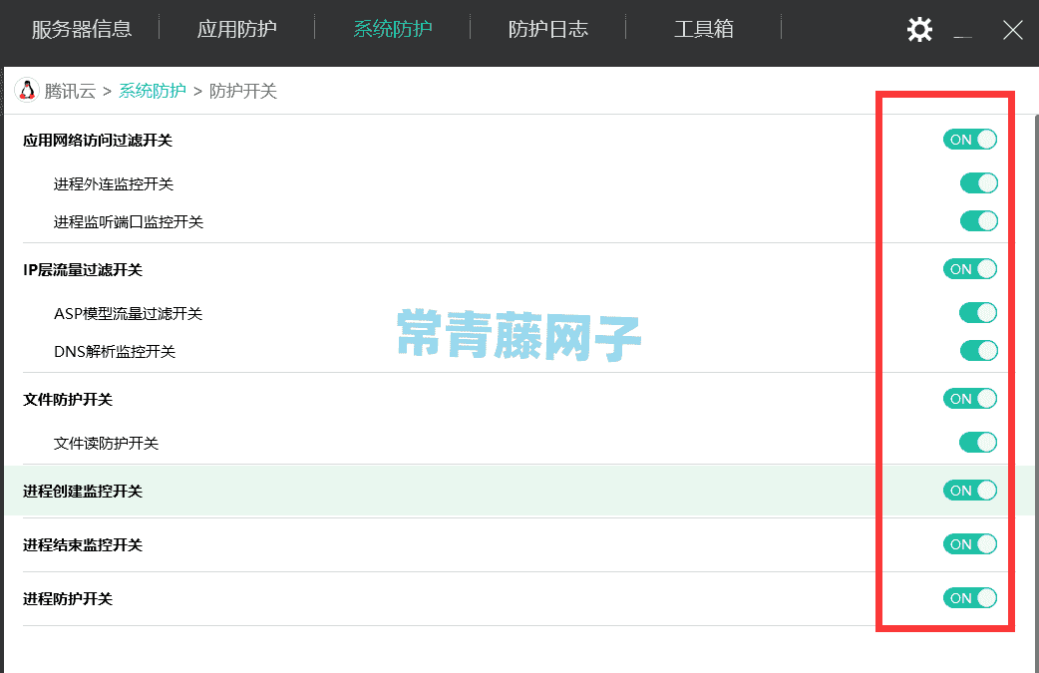
Task: Click the Tencent Cloud penguin logo
Action: (27, 90)
